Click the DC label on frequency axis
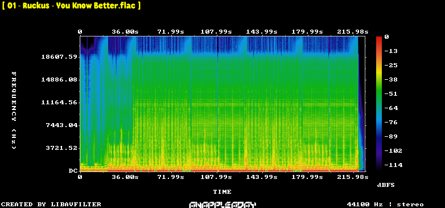The height and width of the screenshot is (208, 445). pos(73,171)
